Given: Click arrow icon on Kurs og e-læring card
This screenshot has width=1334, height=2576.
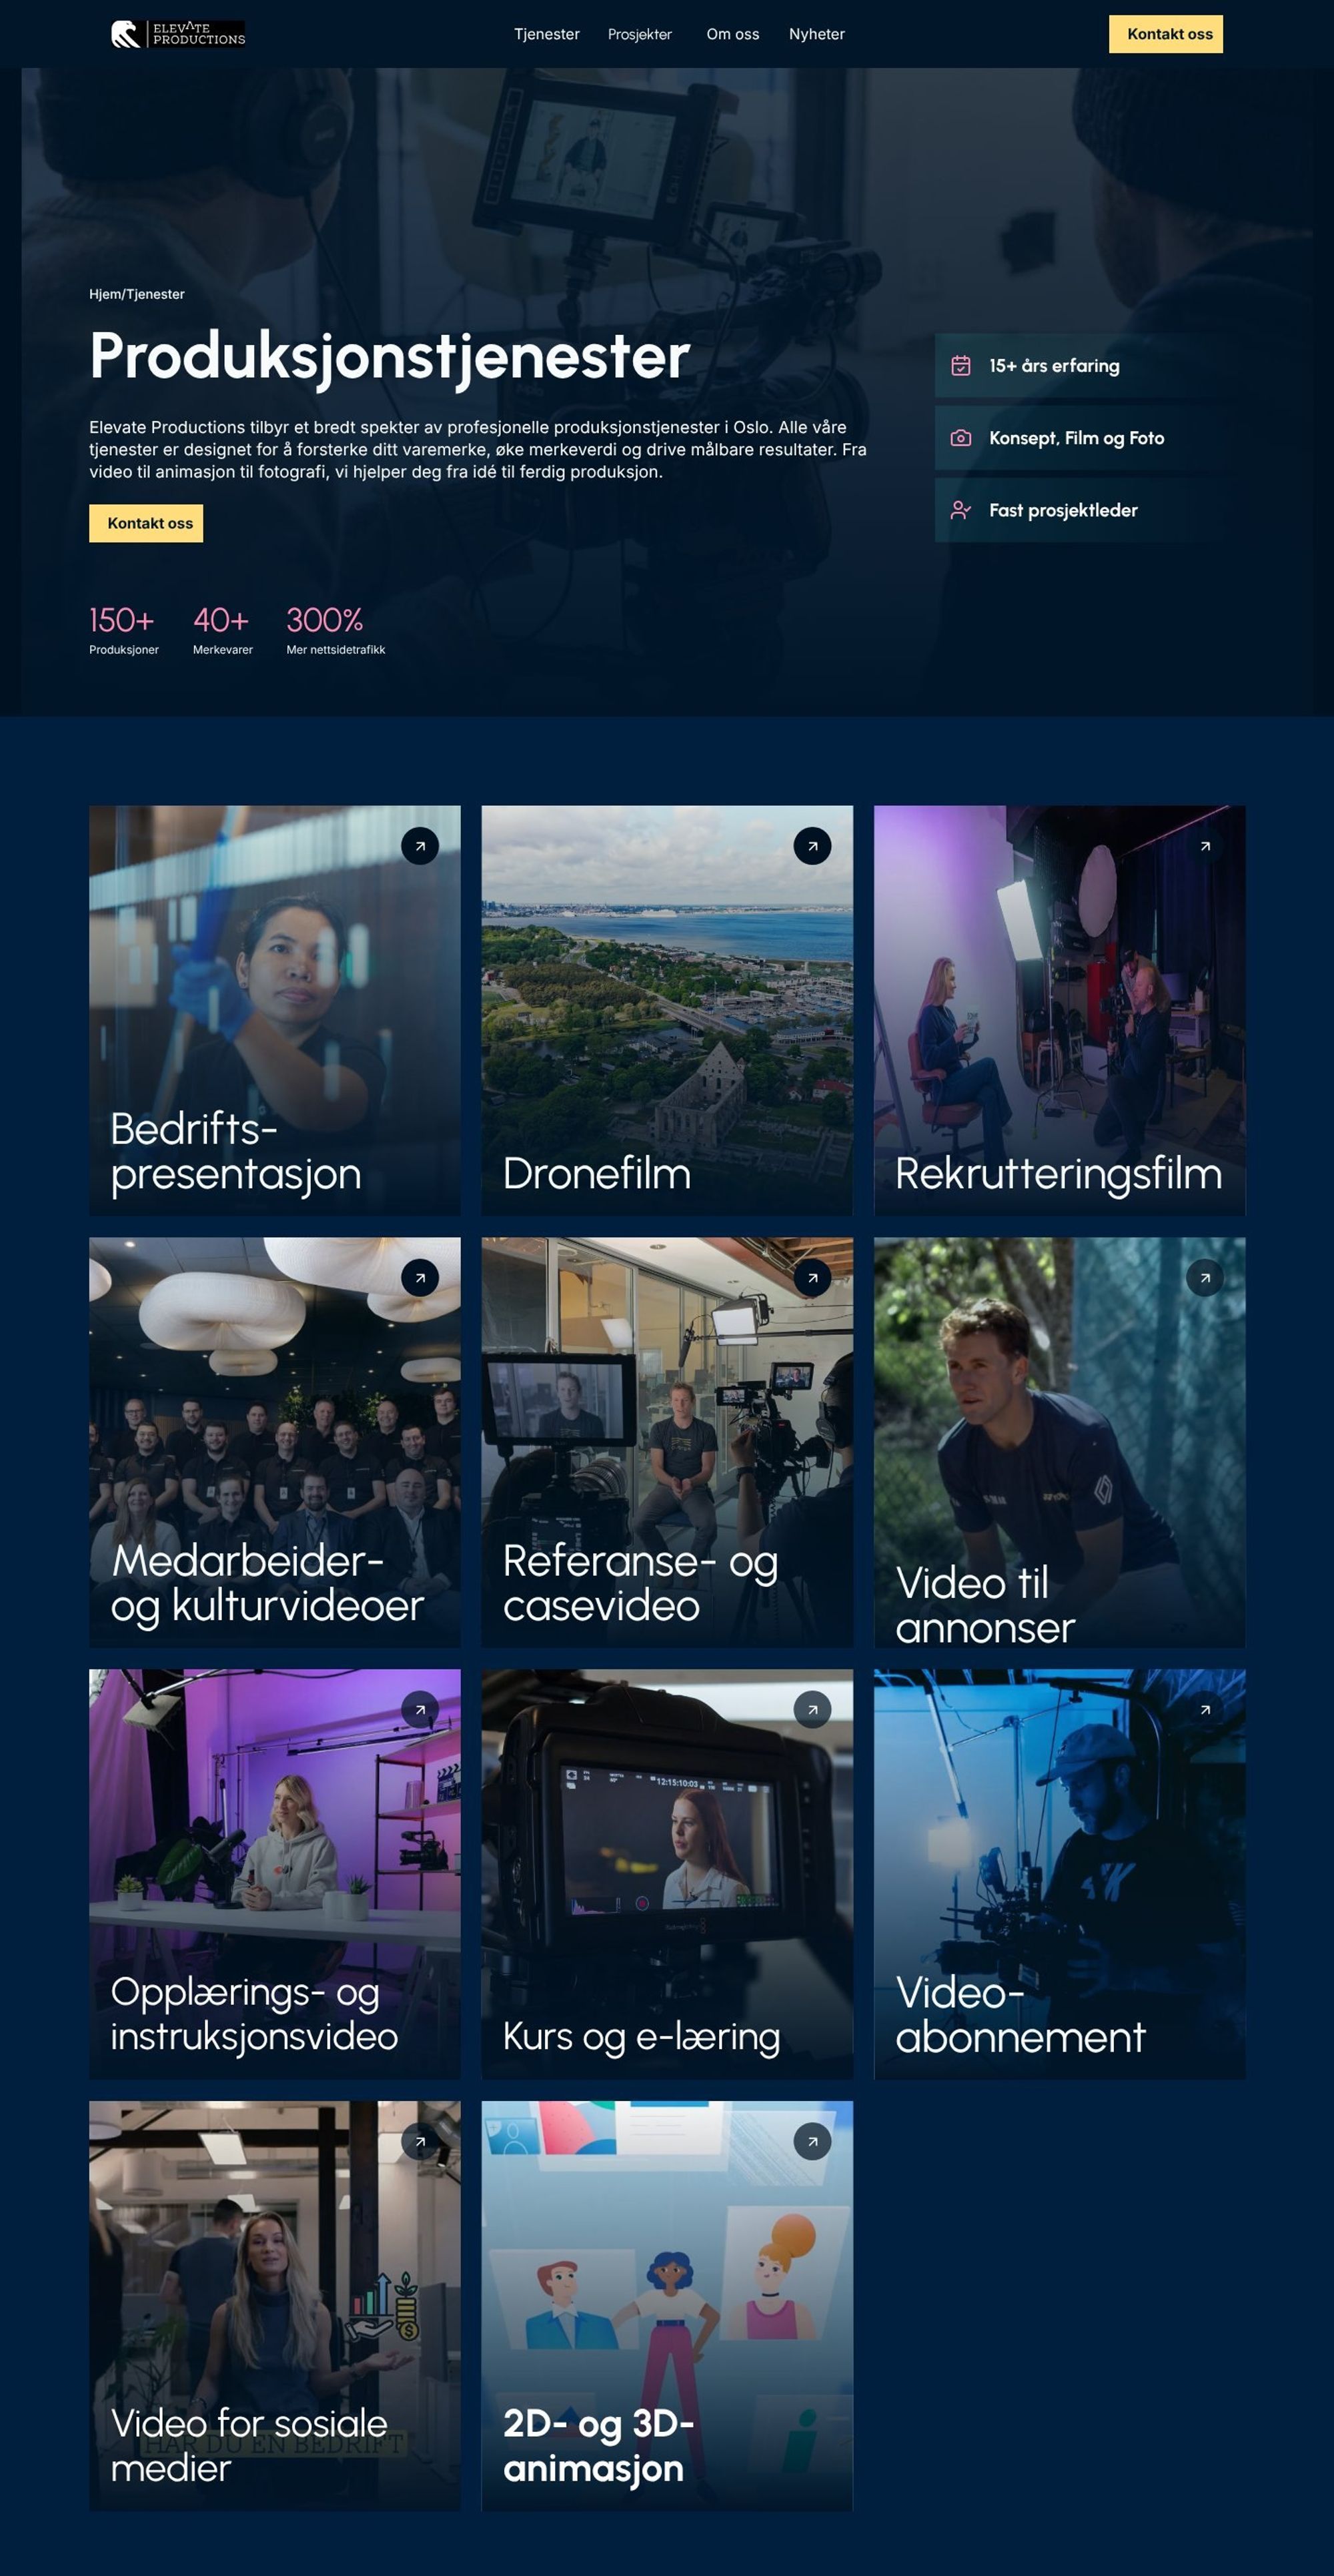Looking at the screenshot, I should tap(812, 1710).
